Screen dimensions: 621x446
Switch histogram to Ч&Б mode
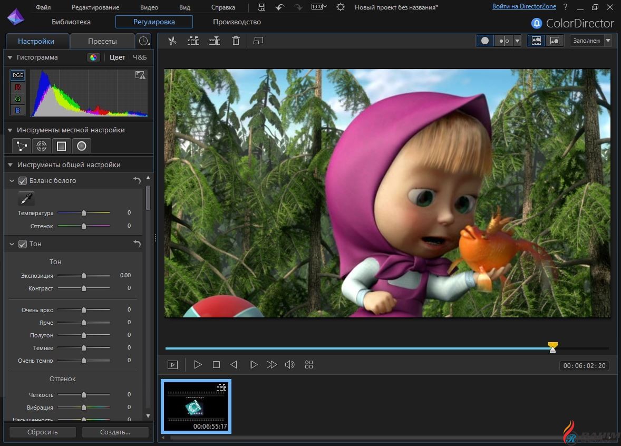(x=139, y=57)
